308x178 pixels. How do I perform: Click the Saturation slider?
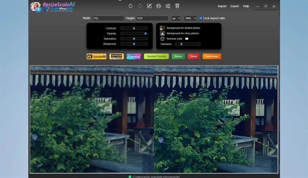[x=134, y=39]
